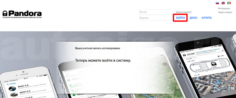Click the ВОЙТИ login button
This screenshot has height=98, width=236.
[180, 18]
